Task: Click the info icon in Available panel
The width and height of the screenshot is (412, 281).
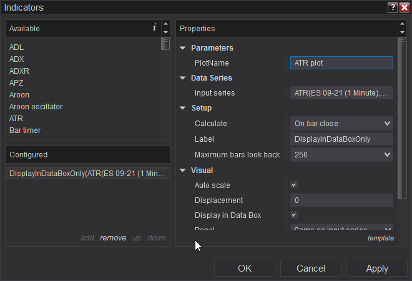Action: 154,27
